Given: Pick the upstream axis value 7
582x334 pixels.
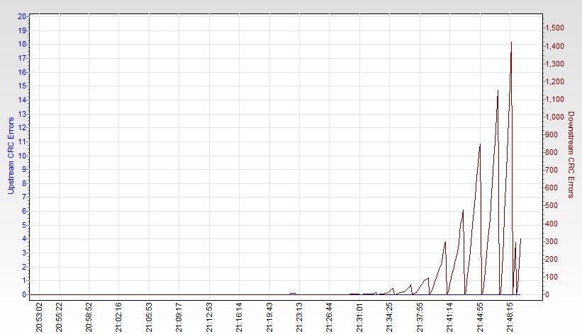Looking at the screenshot, I should click(x=24, y=197).
